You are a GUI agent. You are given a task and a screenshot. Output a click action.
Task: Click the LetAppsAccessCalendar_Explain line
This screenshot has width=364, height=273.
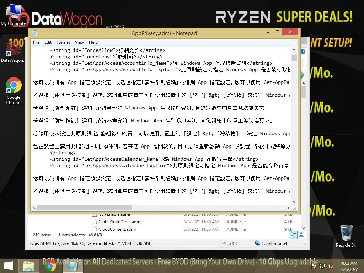click(x=170, y=166)
